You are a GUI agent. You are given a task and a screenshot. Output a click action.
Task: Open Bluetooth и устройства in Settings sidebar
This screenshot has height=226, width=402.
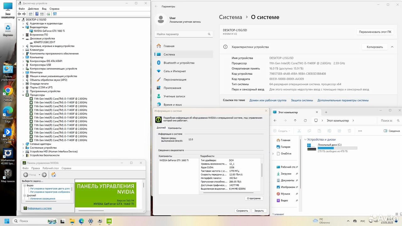tap(184, 63)
